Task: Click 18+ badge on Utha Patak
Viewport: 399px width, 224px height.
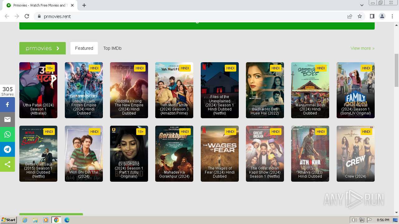Action: (50, 68)
